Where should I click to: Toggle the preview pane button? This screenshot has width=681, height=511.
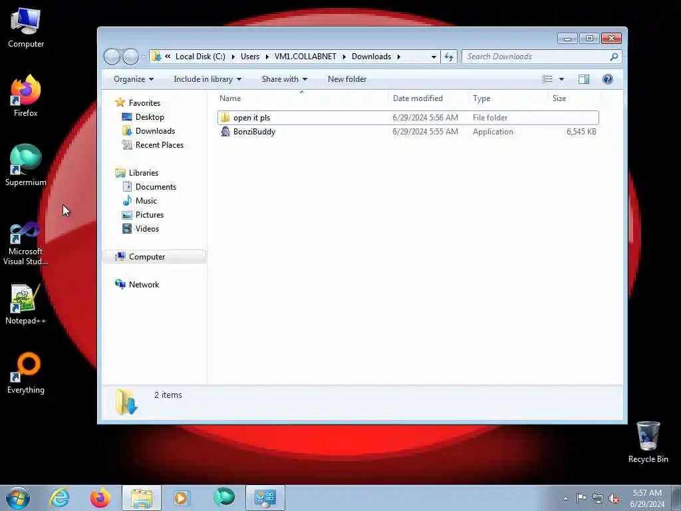pyautogui.click(x=584, y=79)
